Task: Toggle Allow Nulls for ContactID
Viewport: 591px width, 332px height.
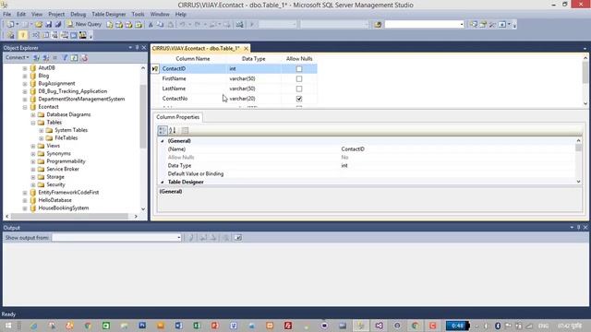Action: click(299, 69)
